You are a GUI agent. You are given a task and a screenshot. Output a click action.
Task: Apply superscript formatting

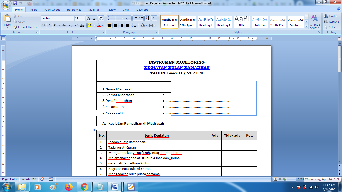pos(76,25)
